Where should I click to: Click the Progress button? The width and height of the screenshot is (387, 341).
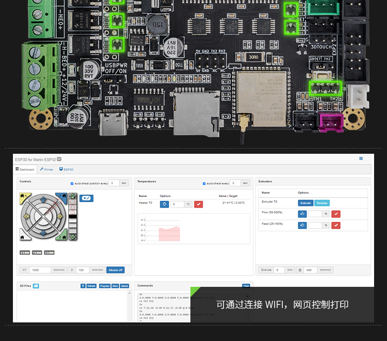click(105, 286)
